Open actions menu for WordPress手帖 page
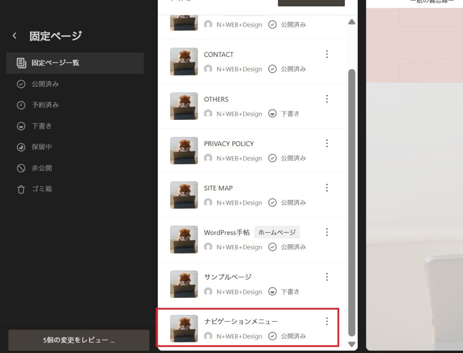The width and height of the screenshot is (463, 353). pos(327,232)
